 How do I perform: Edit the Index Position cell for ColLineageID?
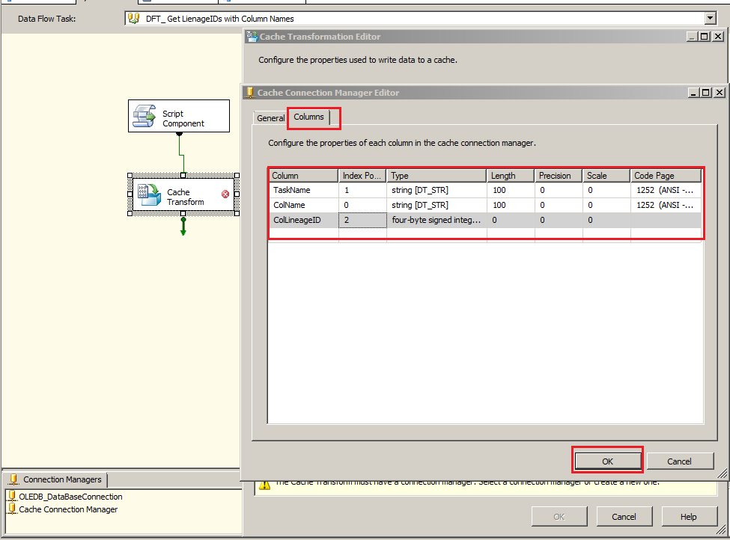[361, 220]
